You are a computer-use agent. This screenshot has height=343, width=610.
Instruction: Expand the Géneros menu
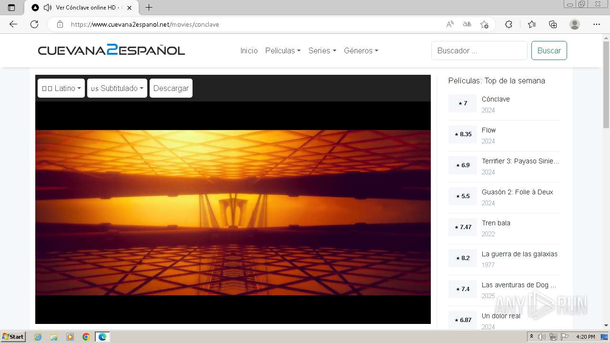coord(361,50)
